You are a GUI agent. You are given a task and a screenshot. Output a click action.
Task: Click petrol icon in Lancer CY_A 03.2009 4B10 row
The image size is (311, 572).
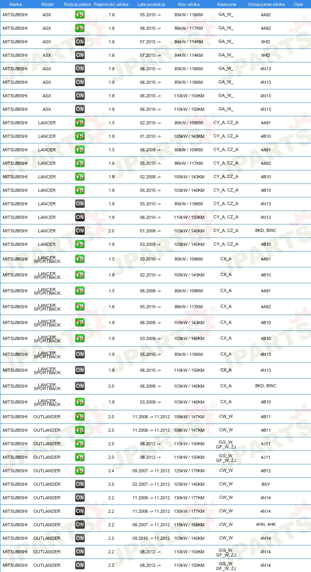coord(80,244)
